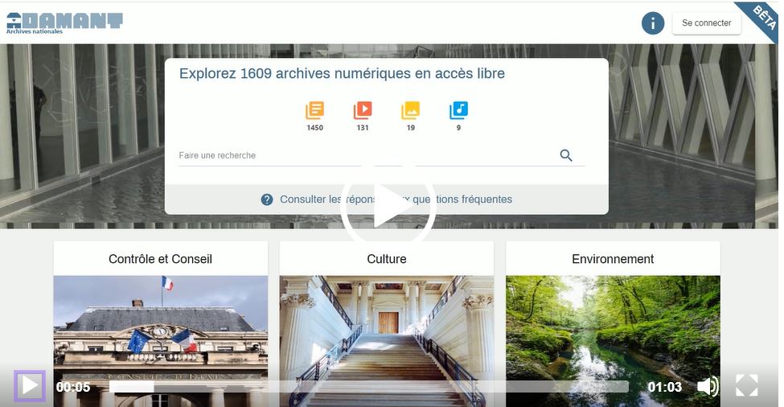Open Consulter les réponses aux questions fréquentes
784x407 pixels.
[396, 199]
